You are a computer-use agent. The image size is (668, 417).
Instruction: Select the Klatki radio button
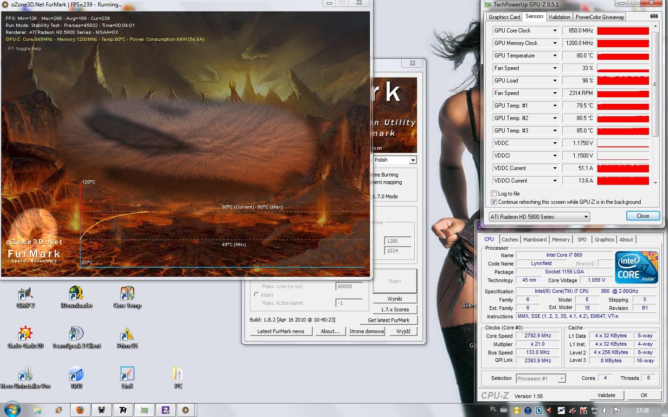tap(256, 295)
